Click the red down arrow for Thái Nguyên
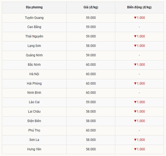Image resolution: width=166 pixels, height=156 pixels. pyautogui.click(x=135, y=36)
